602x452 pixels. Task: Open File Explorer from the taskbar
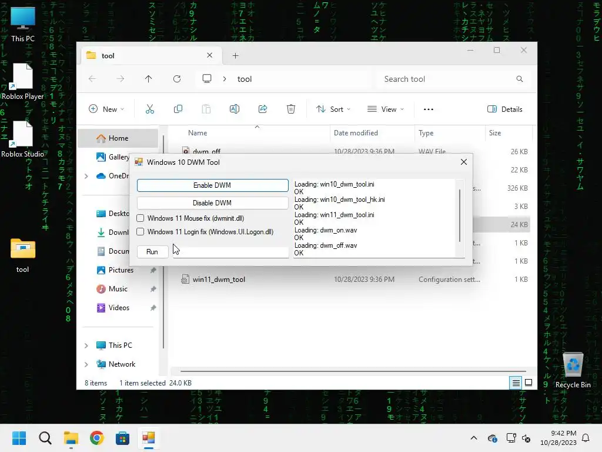[71, 438]
